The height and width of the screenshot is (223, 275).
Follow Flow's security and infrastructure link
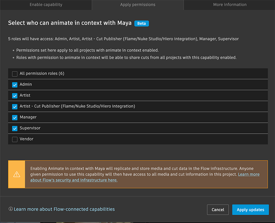74,180
